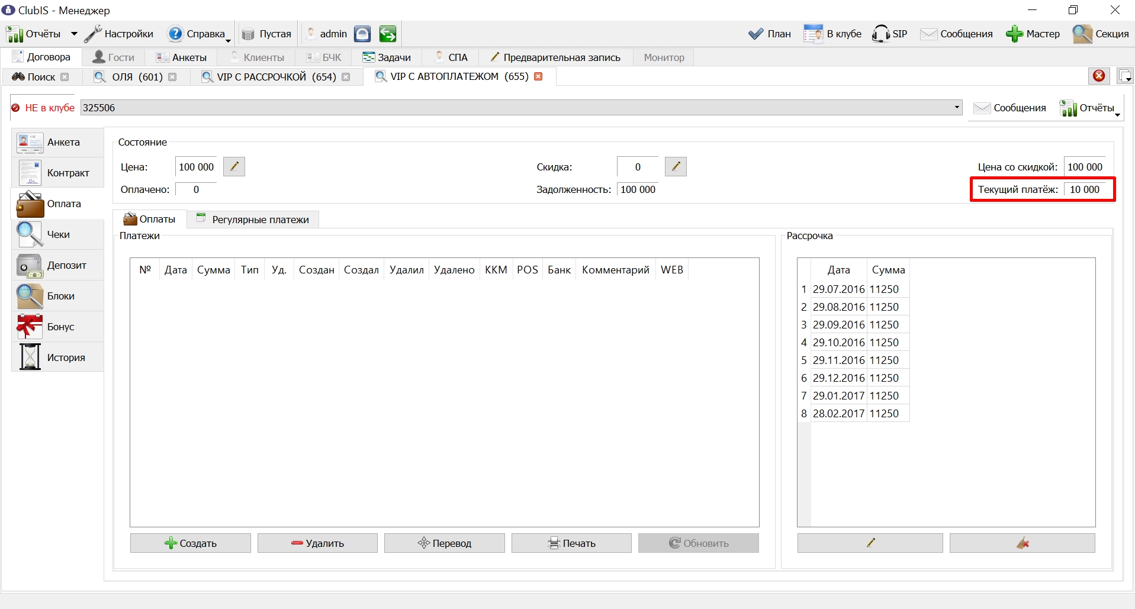This screenshot has height=609, width=1135.
Task: Launch the Мастер green plus wizard
Action: [1033, 34]
